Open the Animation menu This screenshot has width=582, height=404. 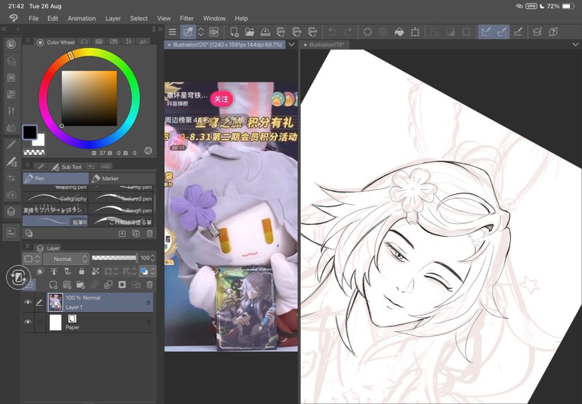[x=81, y=18]
